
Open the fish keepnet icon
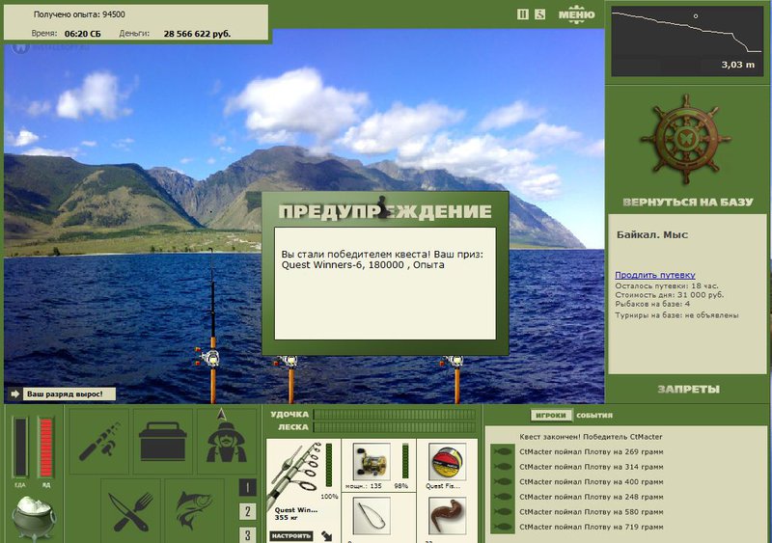(x=195, y=511)
